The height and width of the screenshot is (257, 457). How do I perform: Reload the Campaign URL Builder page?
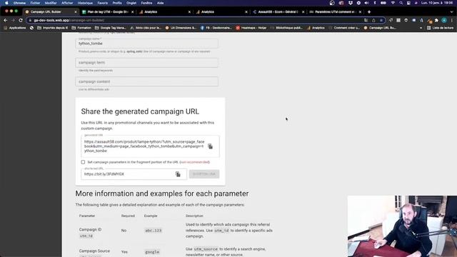pyautogui.click(x=21, y=21)
